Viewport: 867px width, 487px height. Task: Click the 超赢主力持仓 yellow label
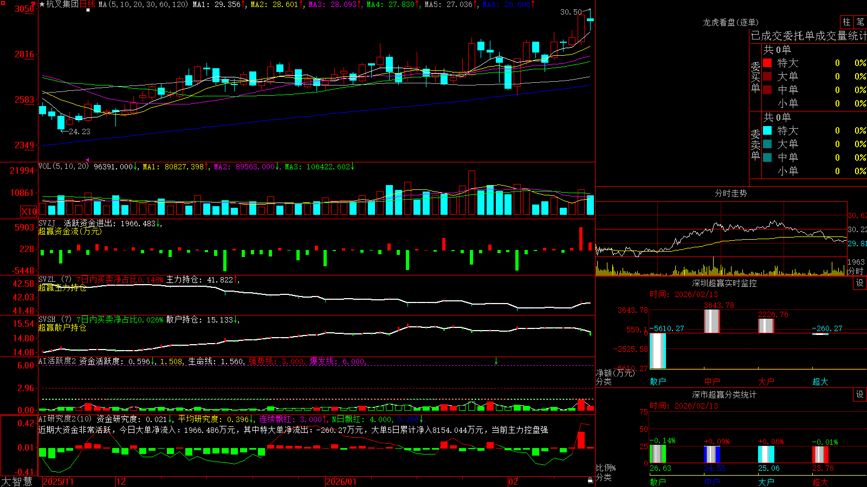(62, 288)
